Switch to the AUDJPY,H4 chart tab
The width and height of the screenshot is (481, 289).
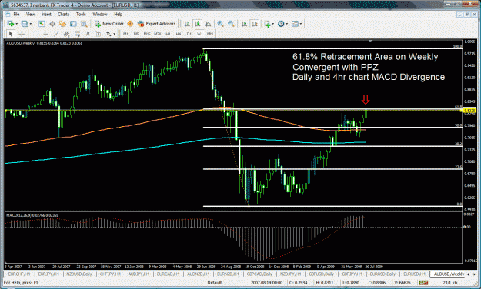(139, 274)
